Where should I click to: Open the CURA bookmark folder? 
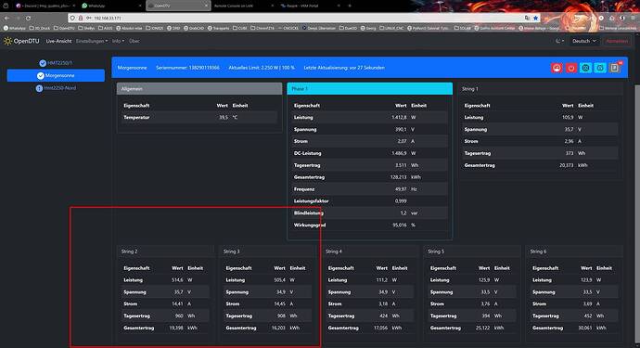240,28
